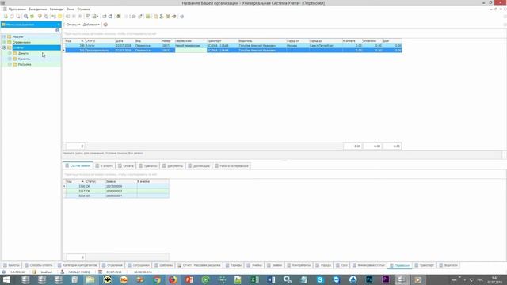Open Skype from the taskbar
507x285 pixels.
(x=320, y=279)
